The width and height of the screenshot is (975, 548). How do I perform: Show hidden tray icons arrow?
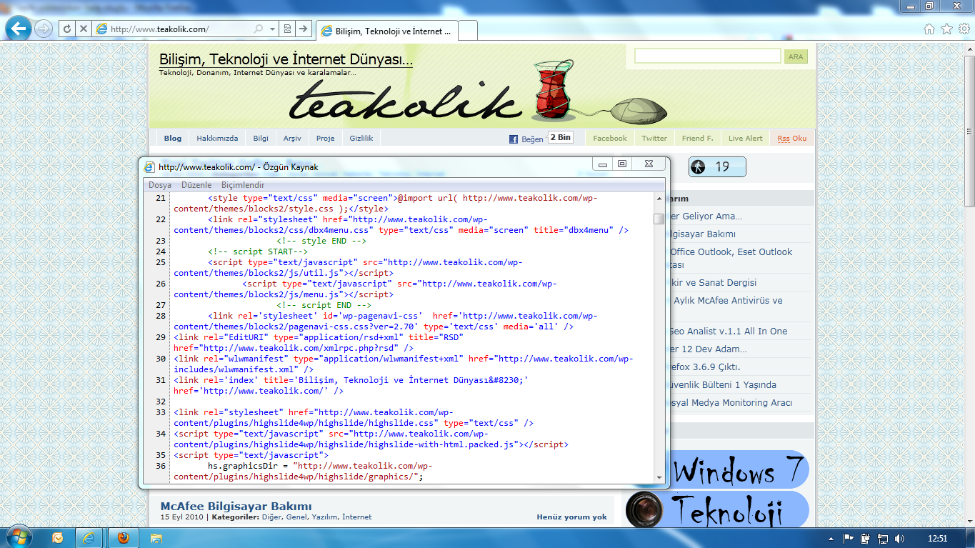tap(831, 538)
